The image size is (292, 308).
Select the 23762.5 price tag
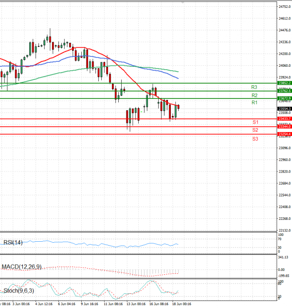[285, 91]
